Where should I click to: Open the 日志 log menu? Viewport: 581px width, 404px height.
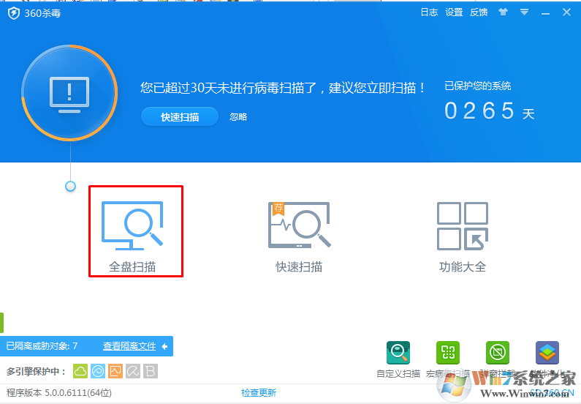(429, 12)
